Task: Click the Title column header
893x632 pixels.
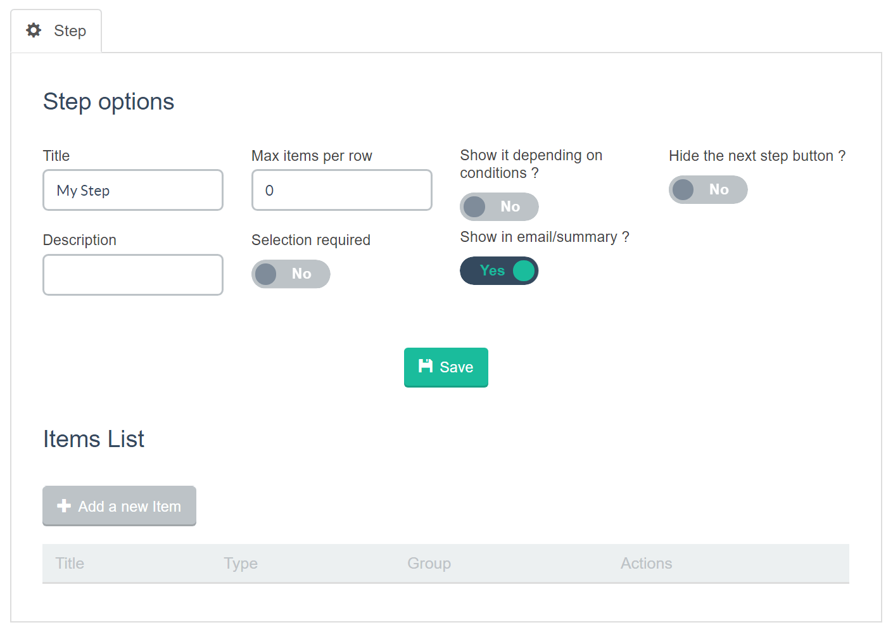Action: click(x=70, y=564)
